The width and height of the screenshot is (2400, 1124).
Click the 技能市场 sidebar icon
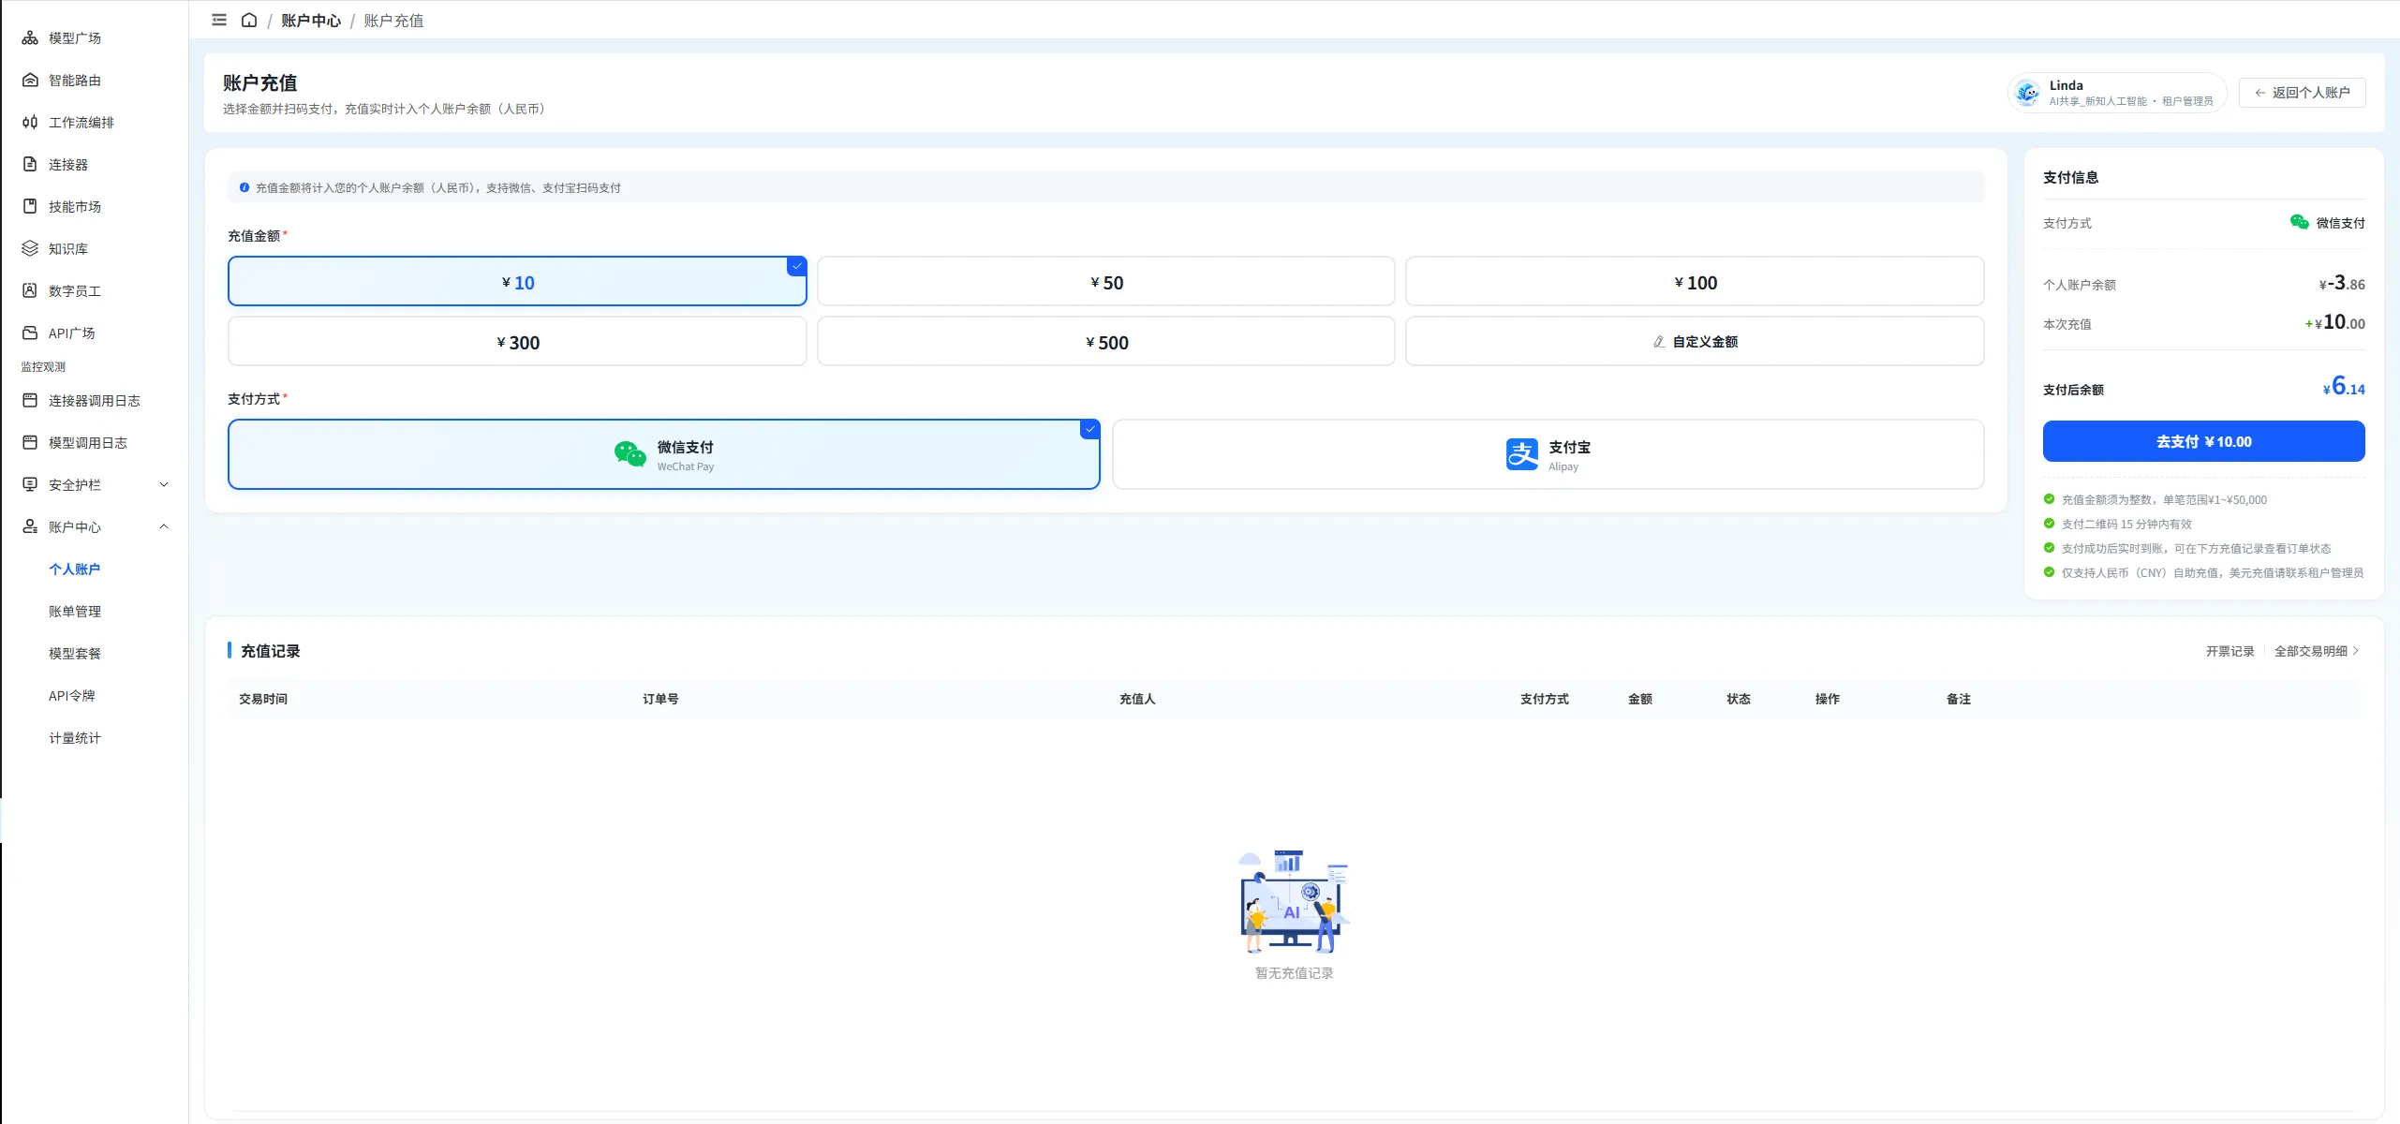[30, 207]
